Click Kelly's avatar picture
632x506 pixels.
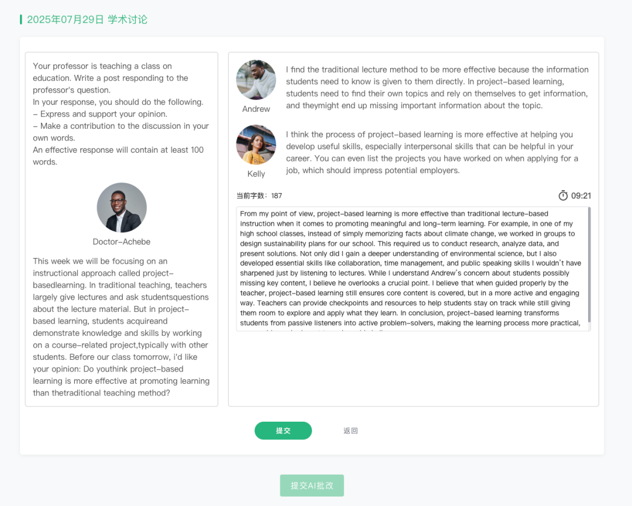coord(256,144)
